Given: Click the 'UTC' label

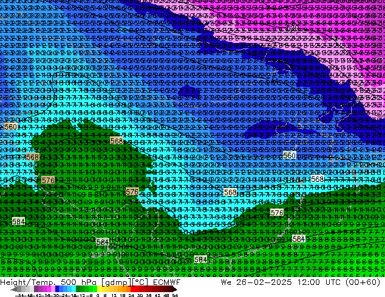Looking at the screenshot, I should (x=333, y=282).
